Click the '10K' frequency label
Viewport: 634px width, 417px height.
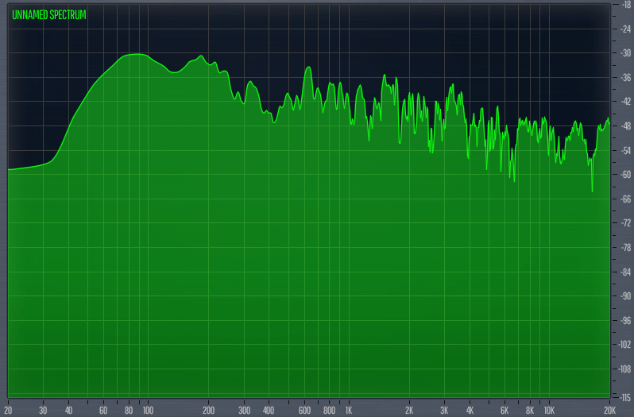point(549,411)
